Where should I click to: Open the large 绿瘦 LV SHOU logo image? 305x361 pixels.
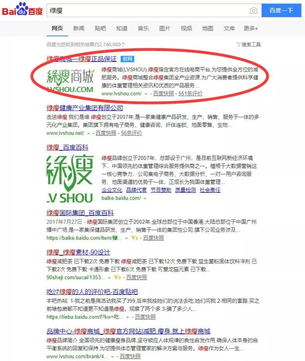70,179
